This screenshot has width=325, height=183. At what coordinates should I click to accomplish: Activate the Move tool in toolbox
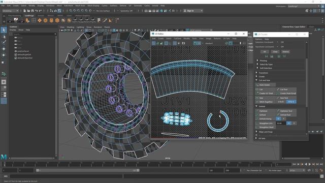click(4, 49)
